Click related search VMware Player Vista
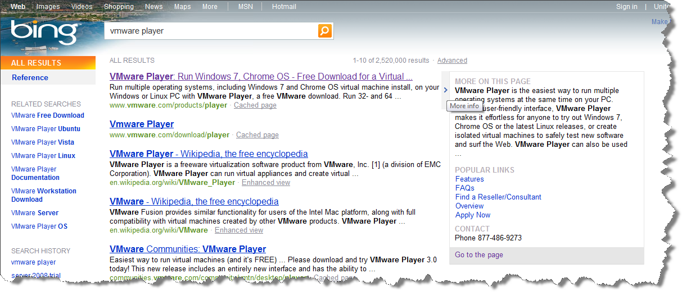 pyautogui.click(x=43, y=142)
